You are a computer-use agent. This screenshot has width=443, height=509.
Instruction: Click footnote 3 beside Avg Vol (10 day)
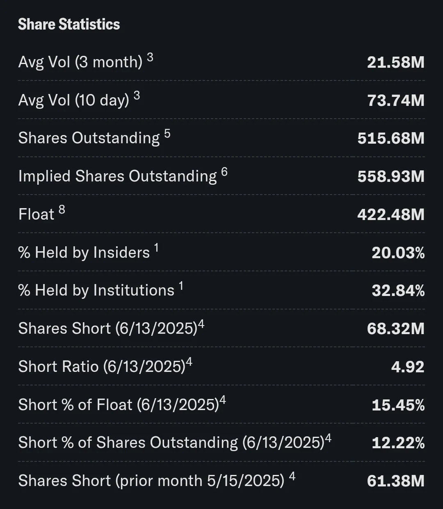(x=137, y=96)
